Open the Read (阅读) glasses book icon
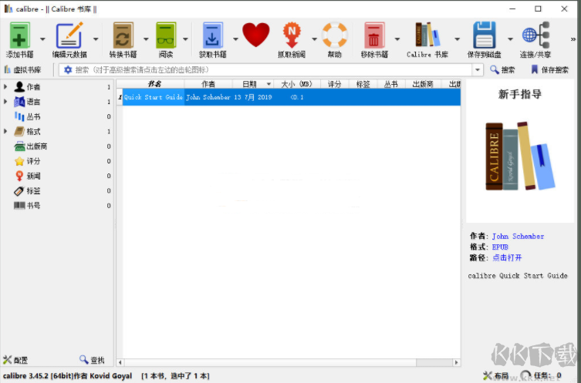The image size is (581, 383). [165, 36]
